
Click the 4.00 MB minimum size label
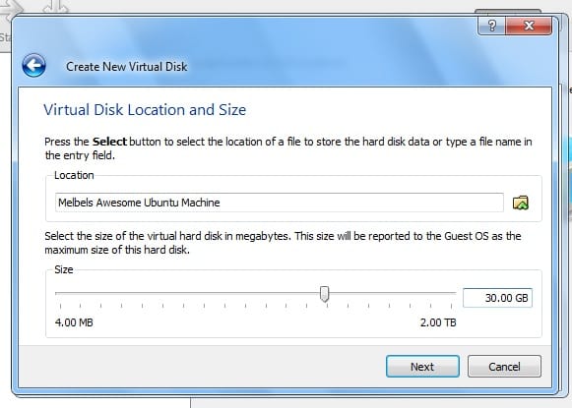(x=74, y=322)
